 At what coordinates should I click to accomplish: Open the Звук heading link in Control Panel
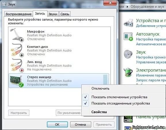[141, 52]
